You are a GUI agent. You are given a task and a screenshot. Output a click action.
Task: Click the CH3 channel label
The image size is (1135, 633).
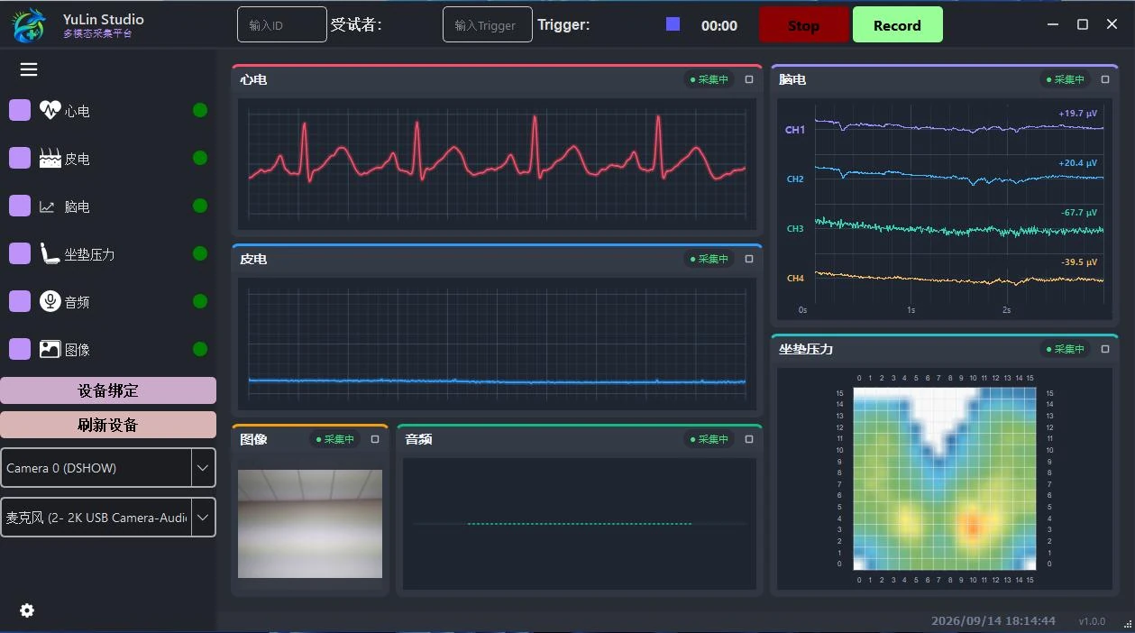[x=795, y=229]
